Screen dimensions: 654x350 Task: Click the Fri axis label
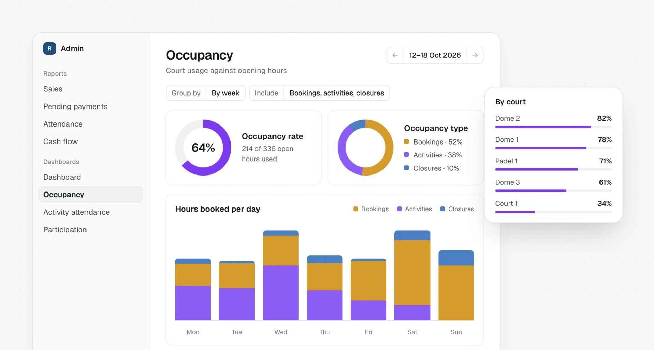pyautogui.click(x=368, y=332)
